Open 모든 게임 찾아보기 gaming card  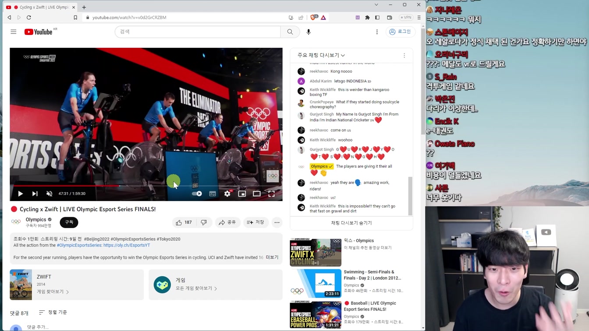point(216,285)
